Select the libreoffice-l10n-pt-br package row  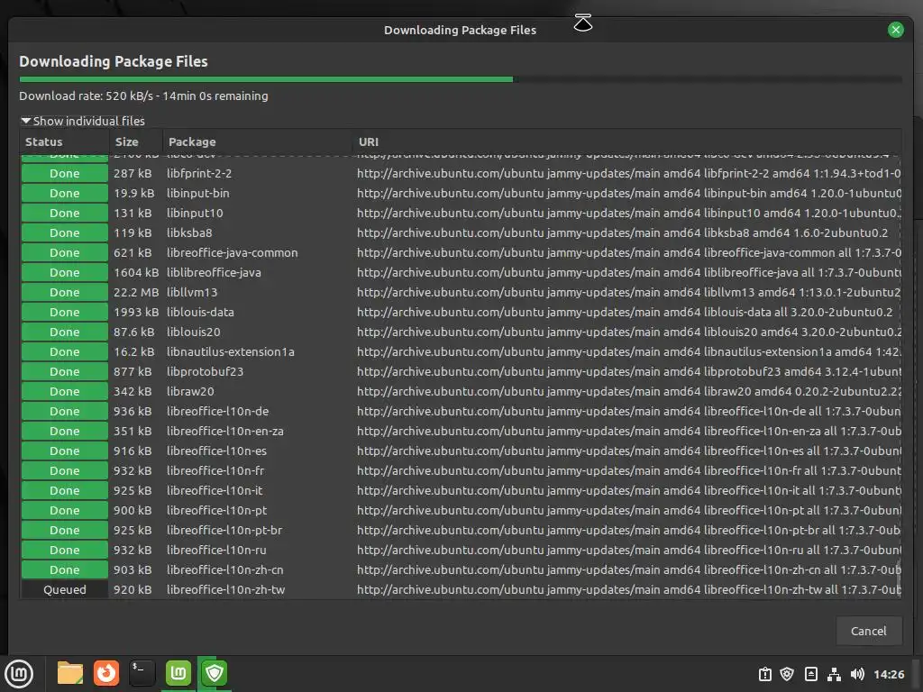[461, 530]
